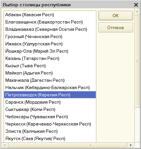
Task: Choose Йошкар-Ола (Марий Эл Респ)
Action: tap(50, 51)
